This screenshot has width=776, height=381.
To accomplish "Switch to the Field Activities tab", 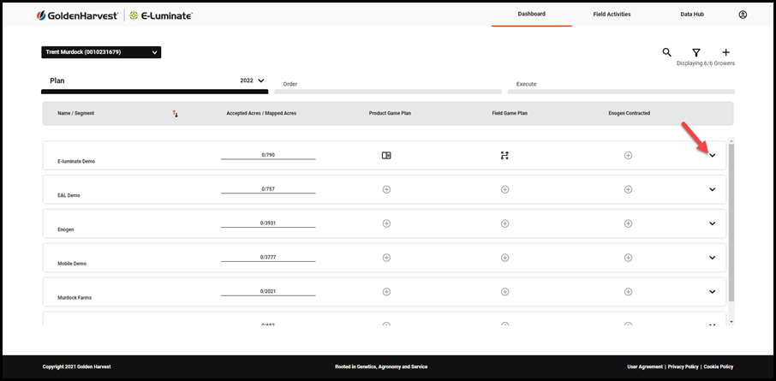I will [612, 15].
